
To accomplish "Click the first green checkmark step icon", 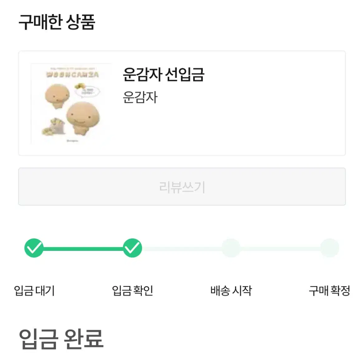I will [x=34, y=248].
